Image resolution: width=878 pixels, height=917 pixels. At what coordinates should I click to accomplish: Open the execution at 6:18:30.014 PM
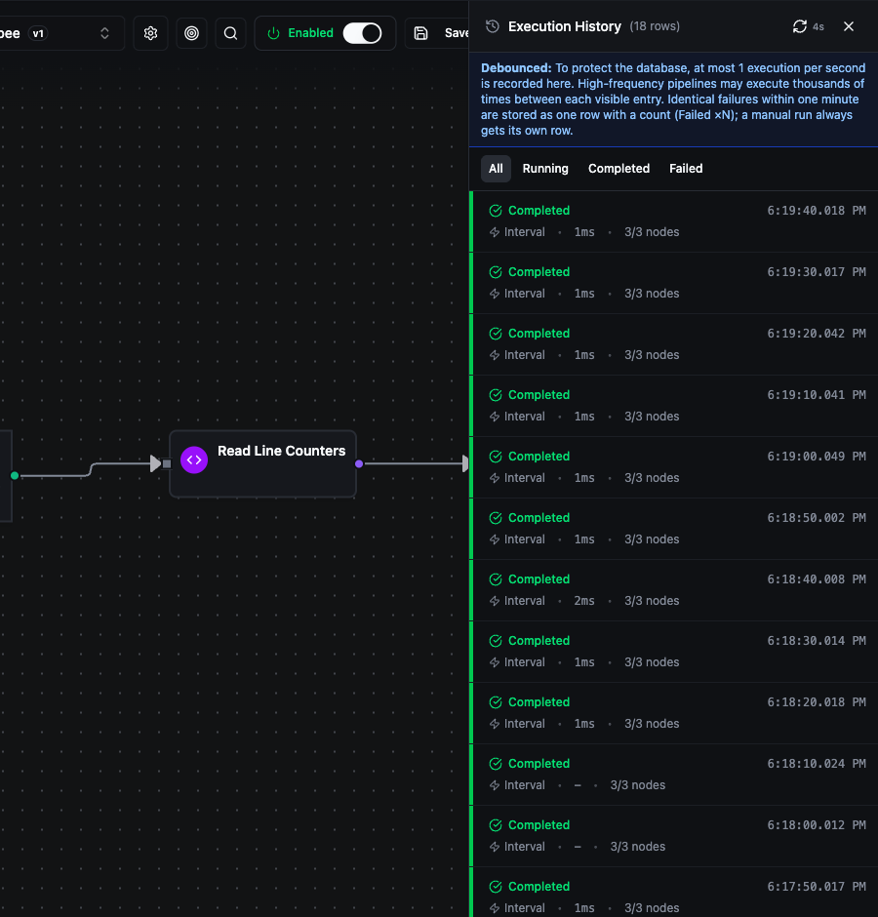tap(675, 651)
